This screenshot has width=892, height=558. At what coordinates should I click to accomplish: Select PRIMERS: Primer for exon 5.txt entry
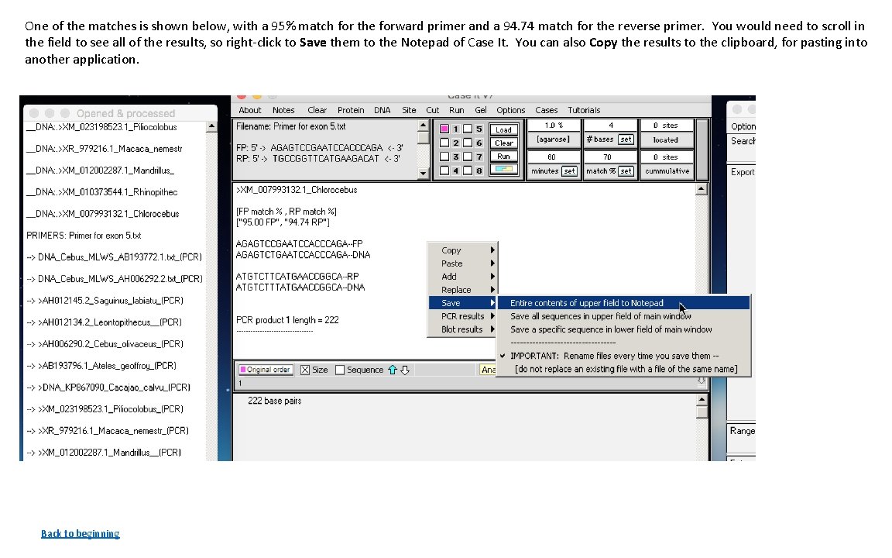[x=84, y=235]
